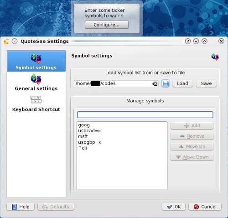Cancel the settings dialog
The image size is (228, 218).
(x=205, y=207)
